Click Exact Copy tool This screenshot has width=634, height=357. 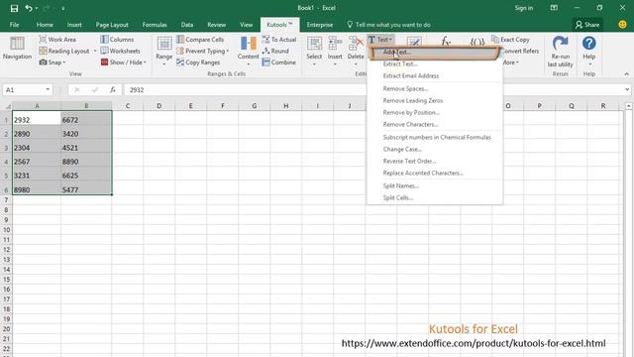[x=511, y=40]
